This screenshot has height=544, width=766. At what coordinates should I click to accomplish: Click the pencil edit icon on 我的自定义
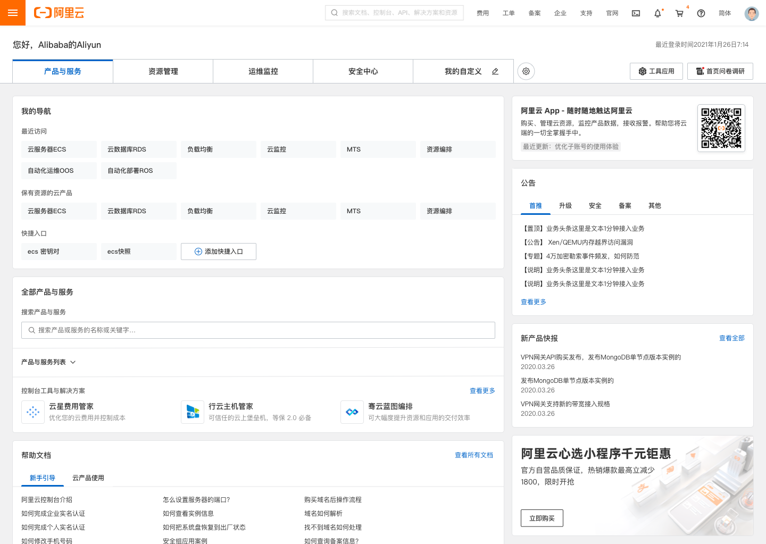tap(495, 71)
